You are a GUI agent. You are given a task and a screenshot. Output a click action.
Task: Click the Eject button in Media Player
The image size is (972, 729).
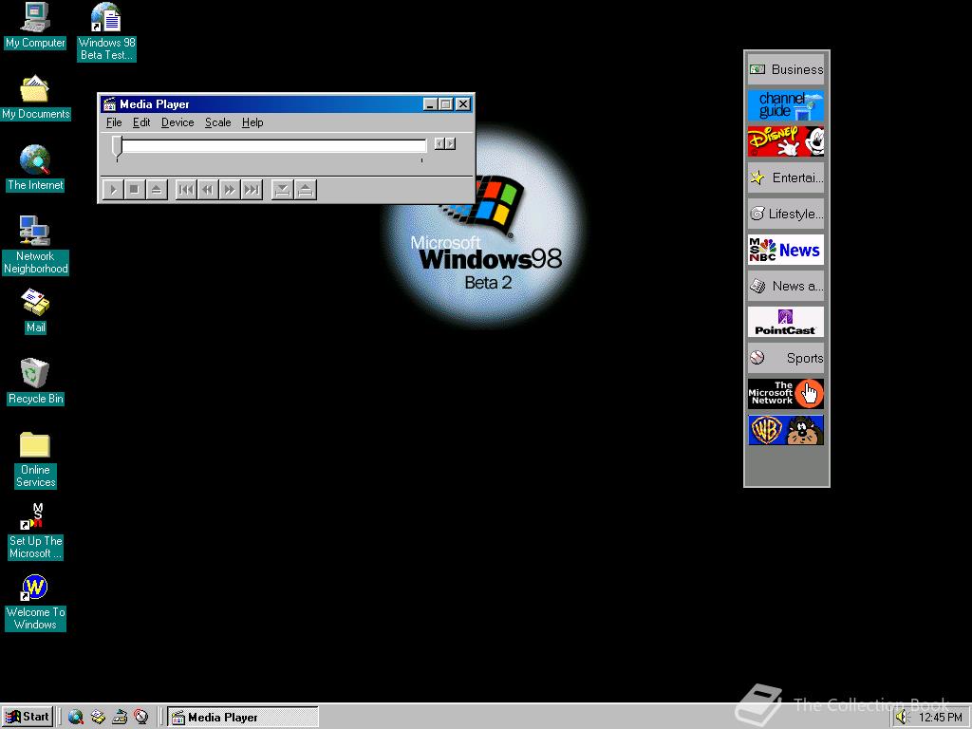click(157, 190)
